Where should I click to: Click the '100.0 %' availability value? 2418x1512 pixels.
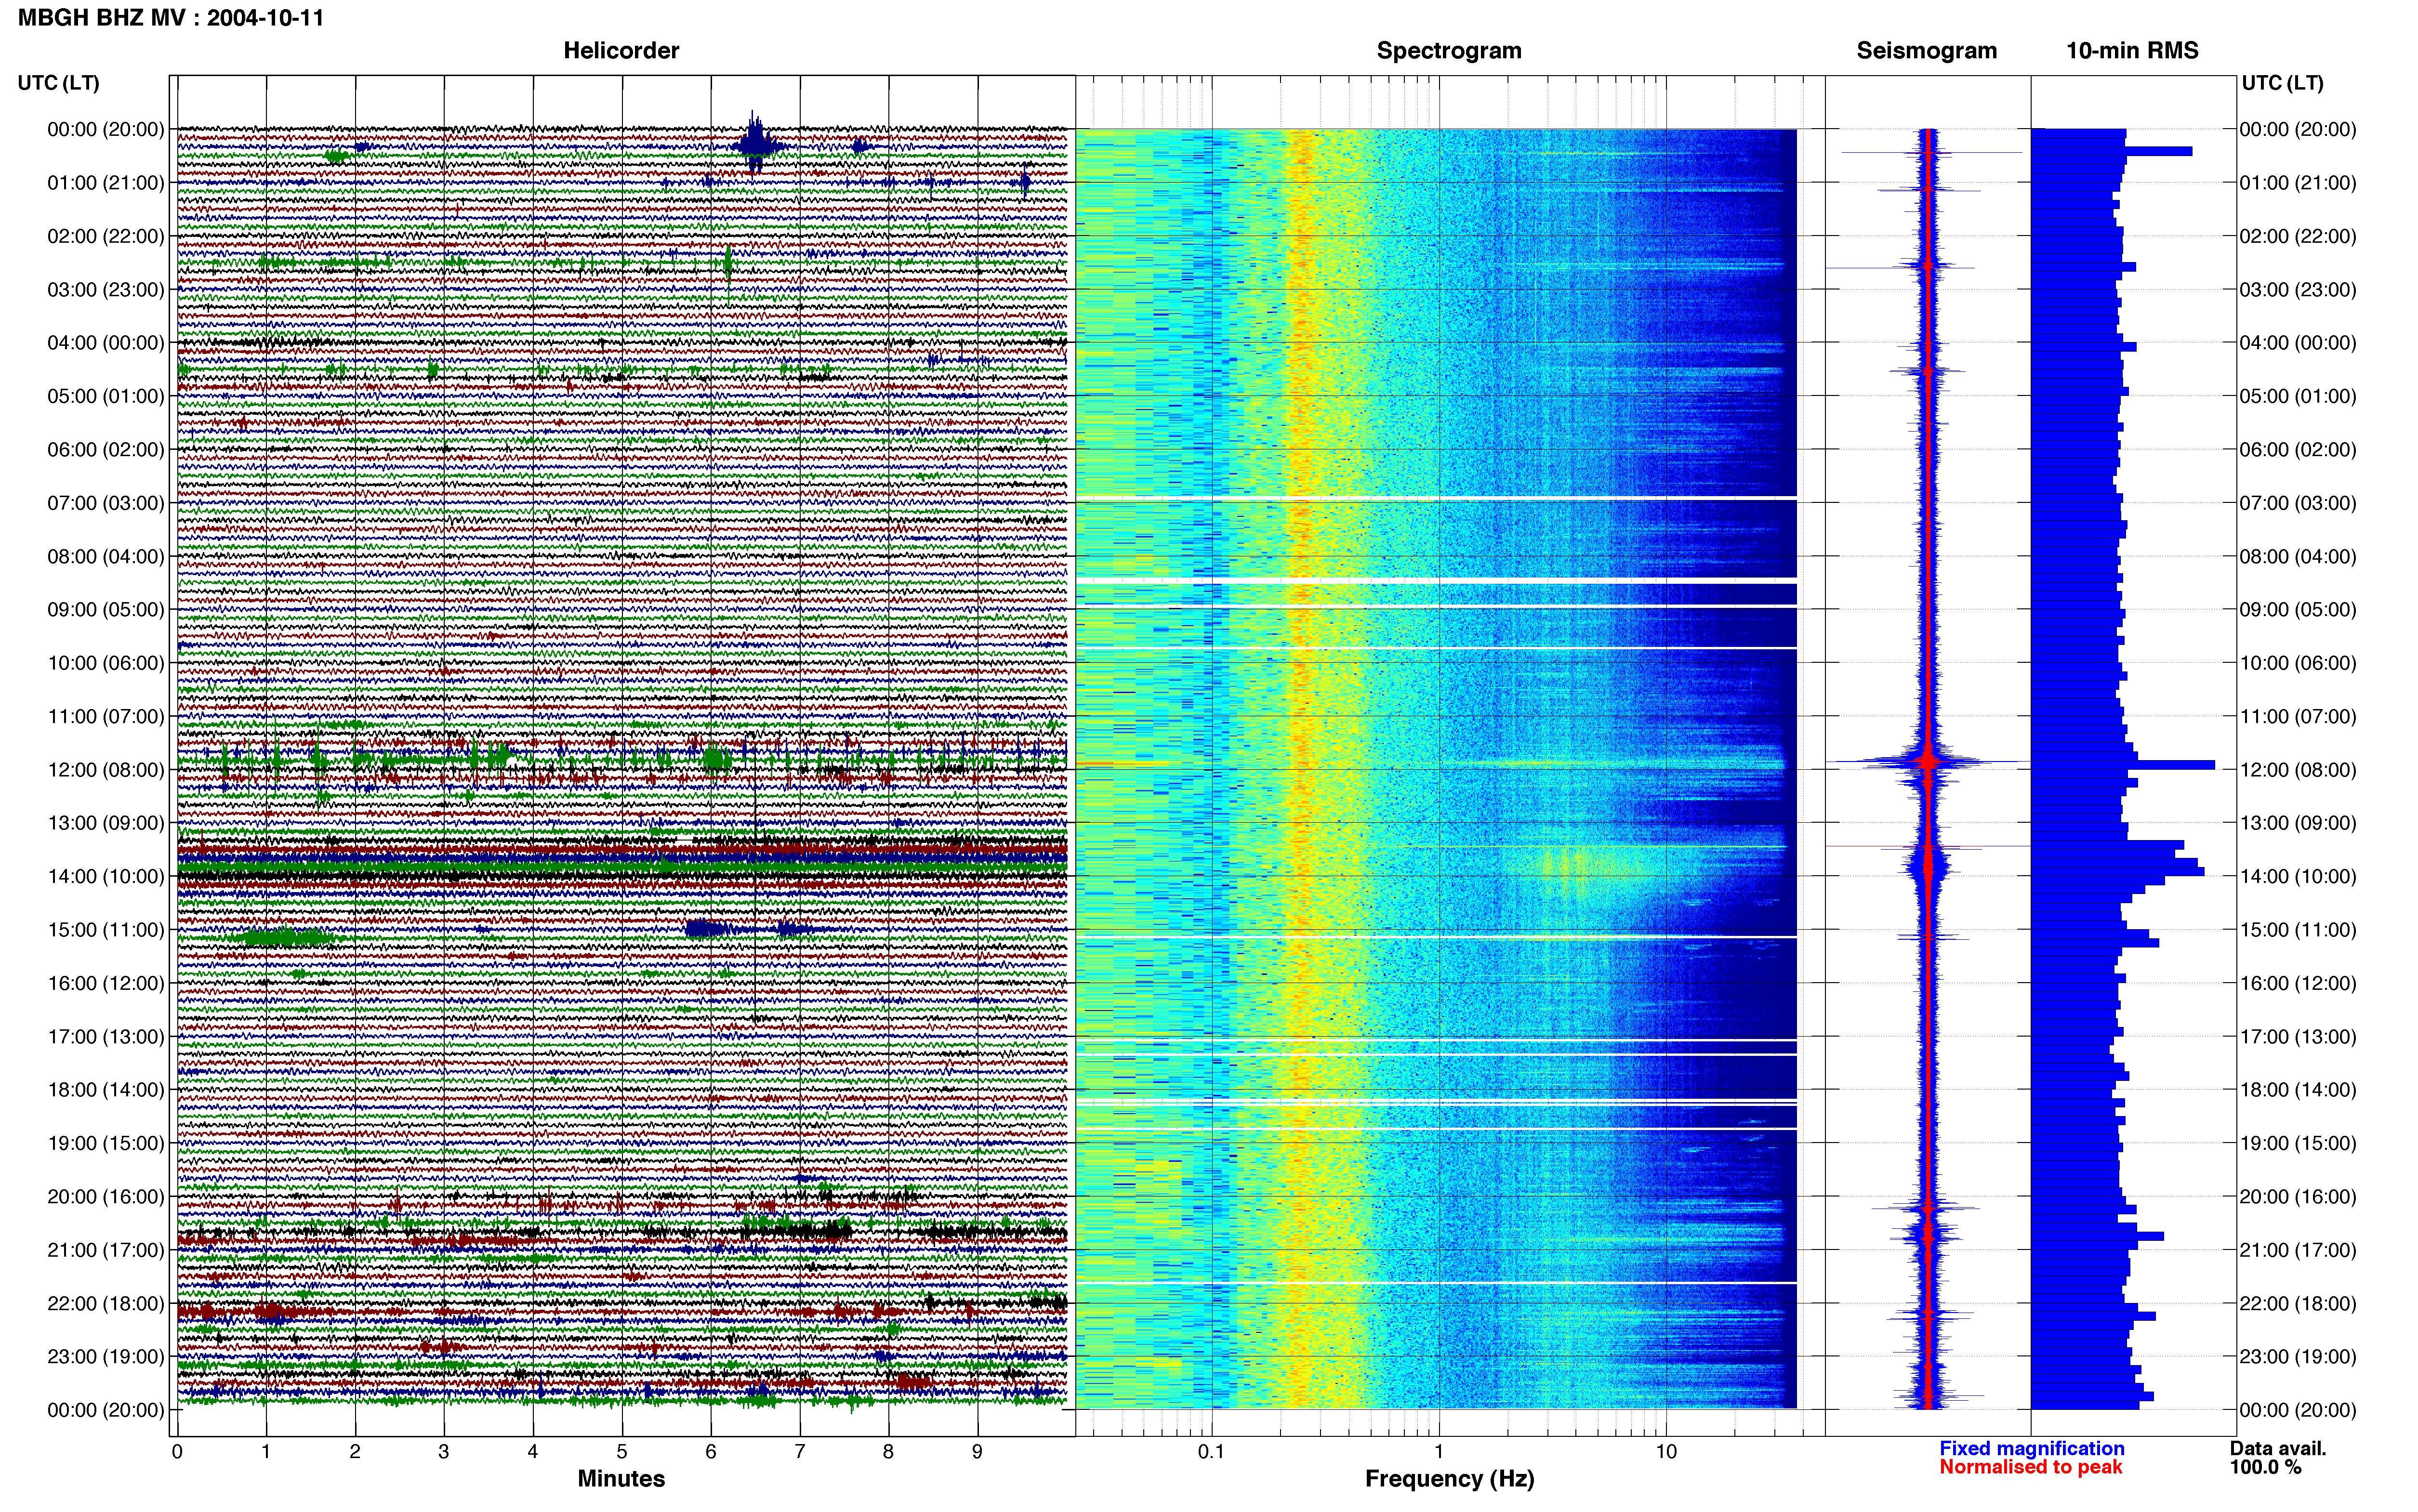click(x=2265, y=1467)
